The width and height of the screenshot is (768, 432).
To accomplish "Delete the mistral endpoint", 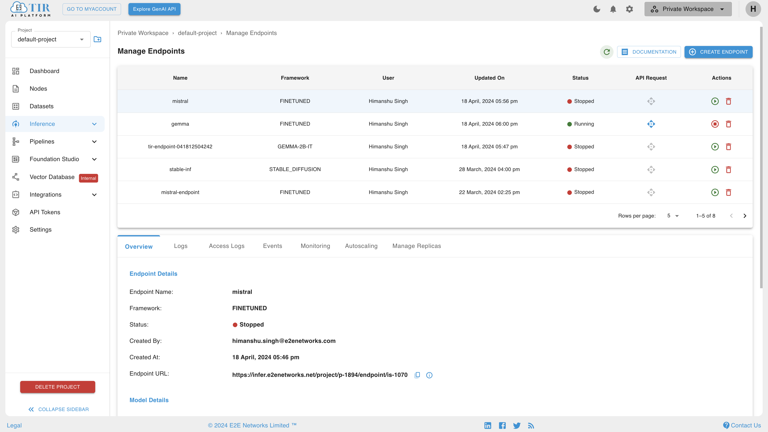I will click(729, 101).
